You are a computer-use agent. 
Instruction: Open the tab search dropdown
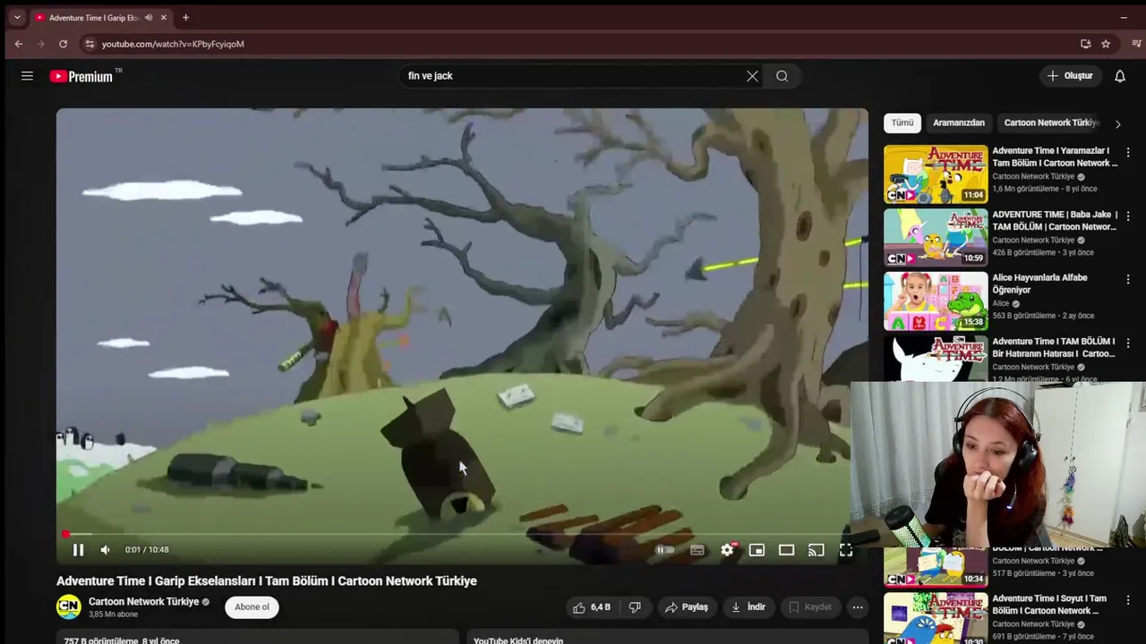[17, 17]
